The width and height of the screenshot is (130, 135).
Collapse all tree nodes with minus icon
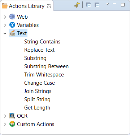pos(97,5)
